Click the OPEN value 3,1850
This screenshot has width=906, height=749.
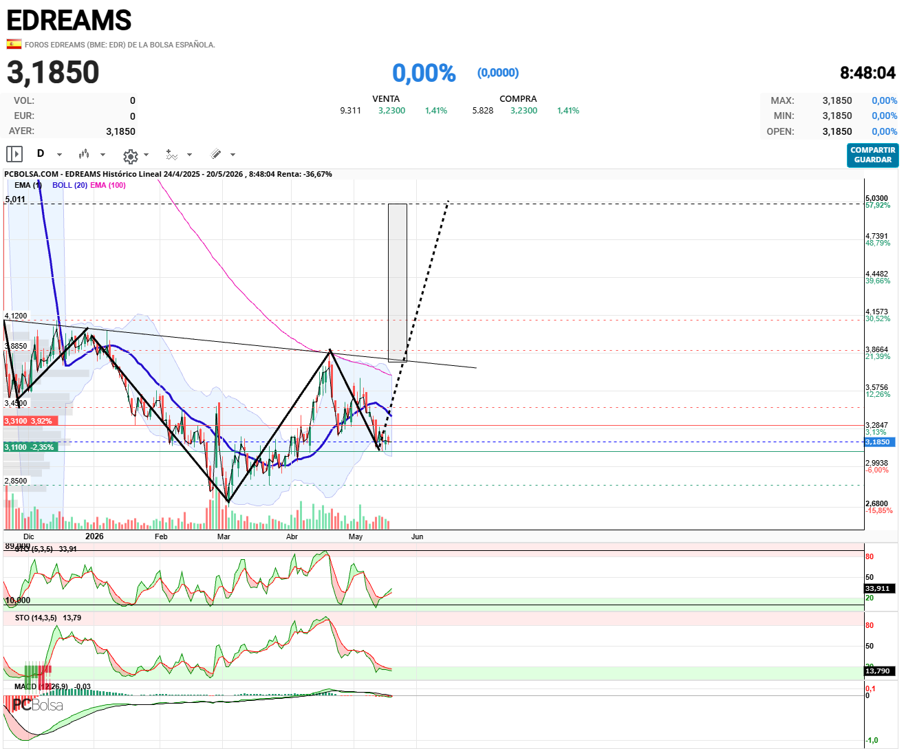tap(837, 131)
